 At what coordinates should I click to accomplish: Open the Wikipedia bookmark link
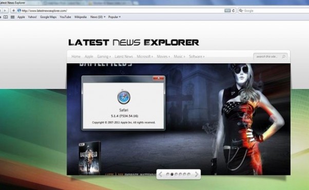(81, 17)
